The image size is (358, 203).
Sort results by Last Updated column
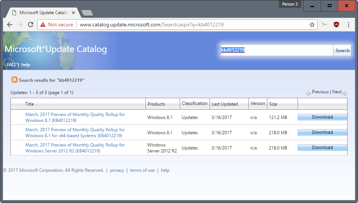(224, 104)
